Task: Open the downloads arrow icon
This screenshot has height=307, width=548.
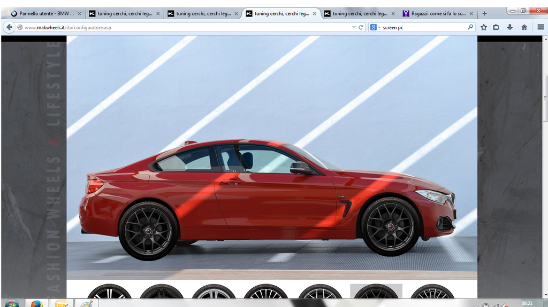Action: click(x=509, y=27)
